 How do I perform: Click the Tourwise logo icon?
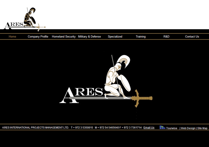(162, 127)
